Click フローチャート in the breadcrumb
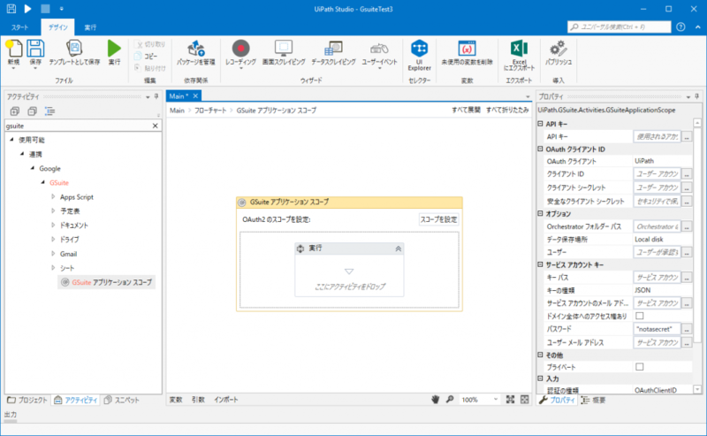 pos(210,111)
